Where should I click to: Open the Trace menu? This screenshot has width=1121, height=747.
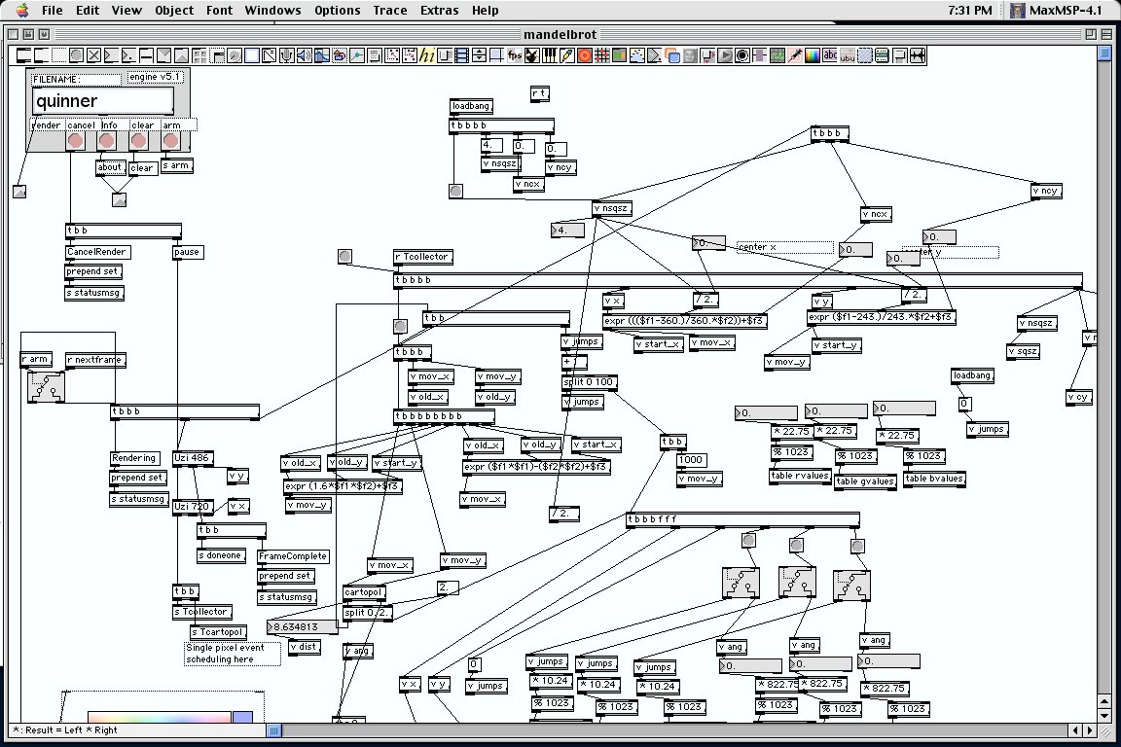[x=389, y=10]
